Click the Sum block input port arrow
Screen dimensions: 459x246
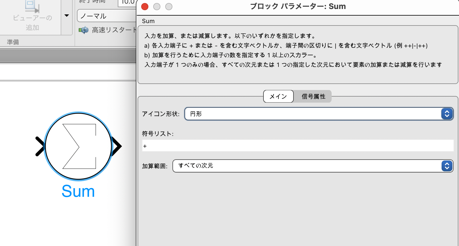(40, 146)
